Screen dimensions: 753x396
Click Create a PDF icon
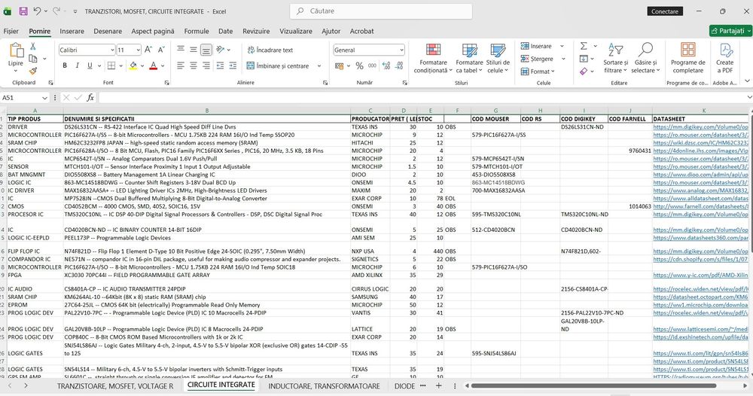click(724, 58)
